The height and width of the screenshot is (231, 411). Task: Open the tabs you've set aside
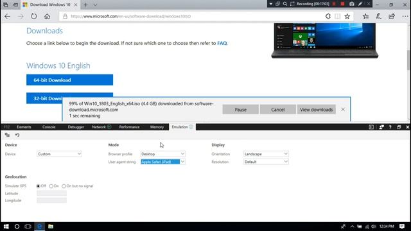coord(6,4)
